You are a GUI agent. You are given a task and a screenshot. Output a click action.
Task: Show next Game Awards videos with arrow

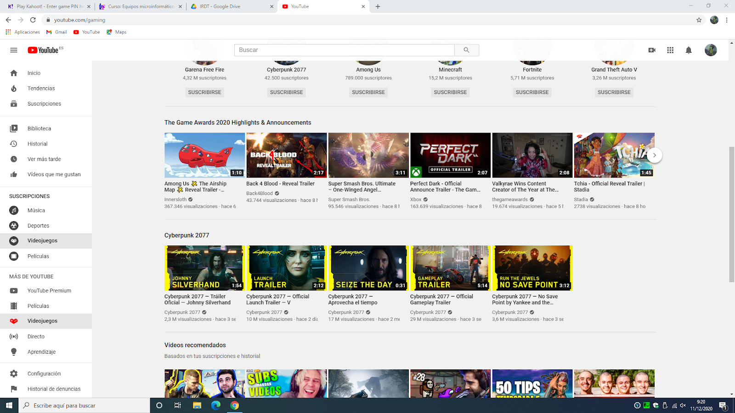click(655, 155)
